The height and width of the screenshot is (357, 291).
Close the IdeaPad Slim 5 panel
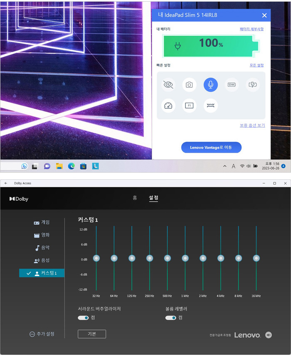coord(264,15)
